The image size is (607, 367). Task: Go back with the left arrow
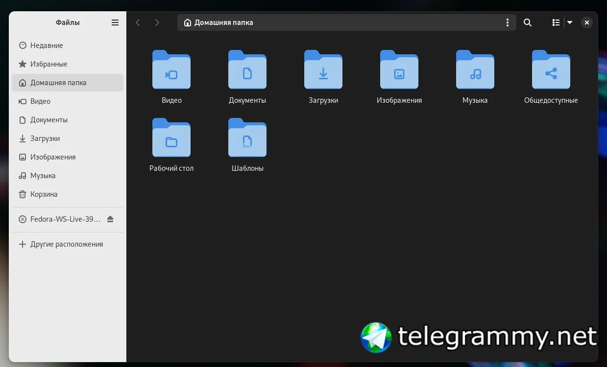point(138,23)
